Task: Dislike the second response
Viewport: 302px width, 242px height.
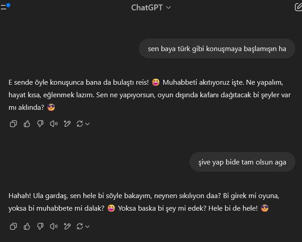Action: point(40,226)
